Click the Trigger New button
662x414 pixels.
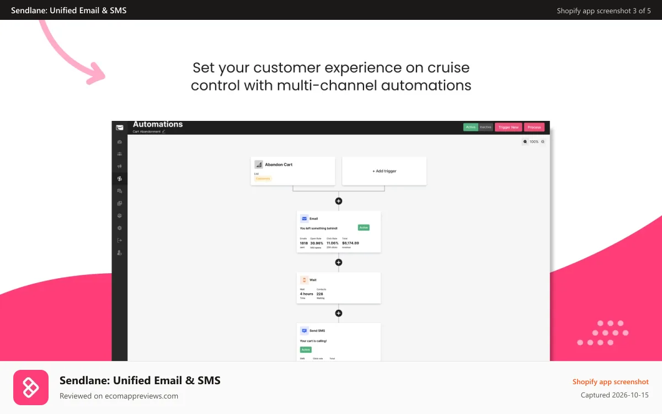click(x=509, y=127)
